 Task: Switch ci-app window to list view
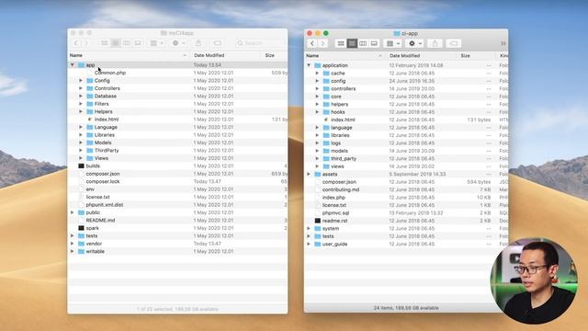click(352, 43)
